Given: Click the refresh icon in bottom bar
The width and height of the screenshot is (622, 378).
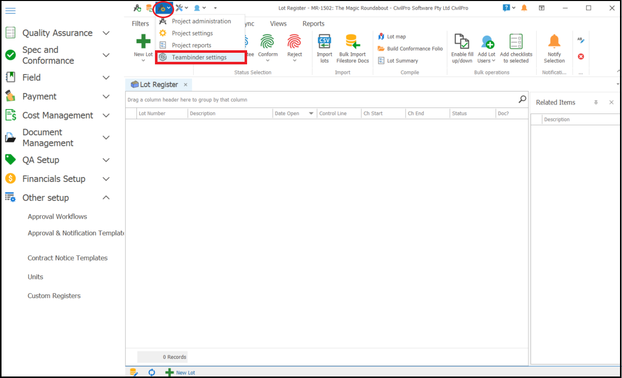Looking at the screenshot, I should point(151,372).
